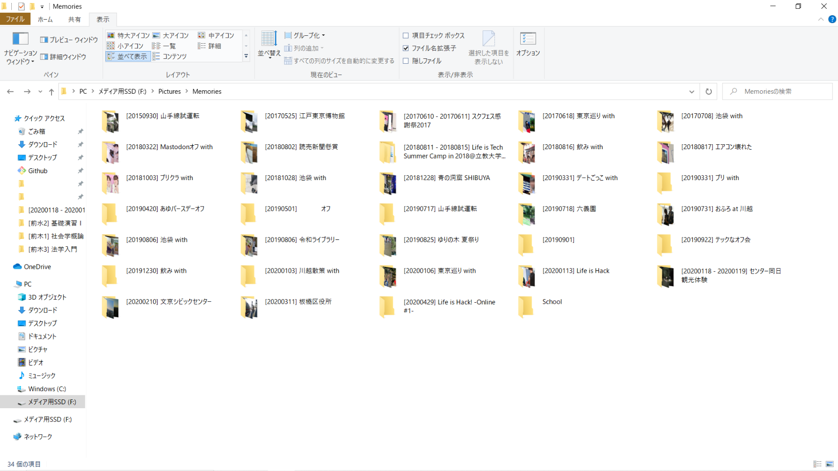Screen dimensions: 838x471
Task: Click プレビュー ウィンドウ button
Action: (x=69, y=40)
